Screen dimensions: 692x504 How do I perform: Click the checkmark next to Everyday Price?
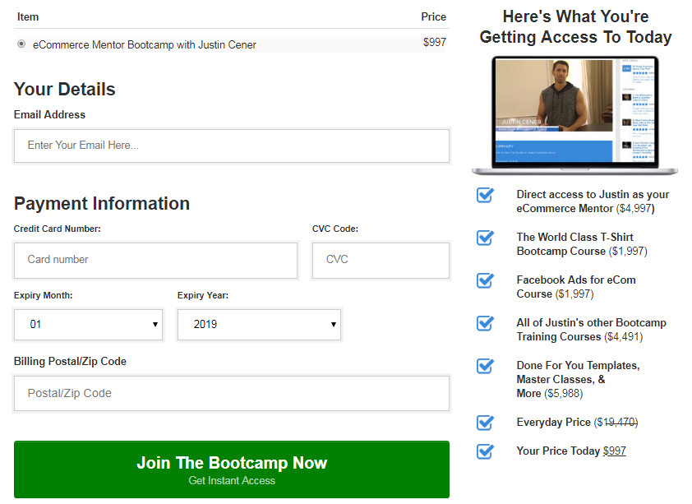[485, 423]
